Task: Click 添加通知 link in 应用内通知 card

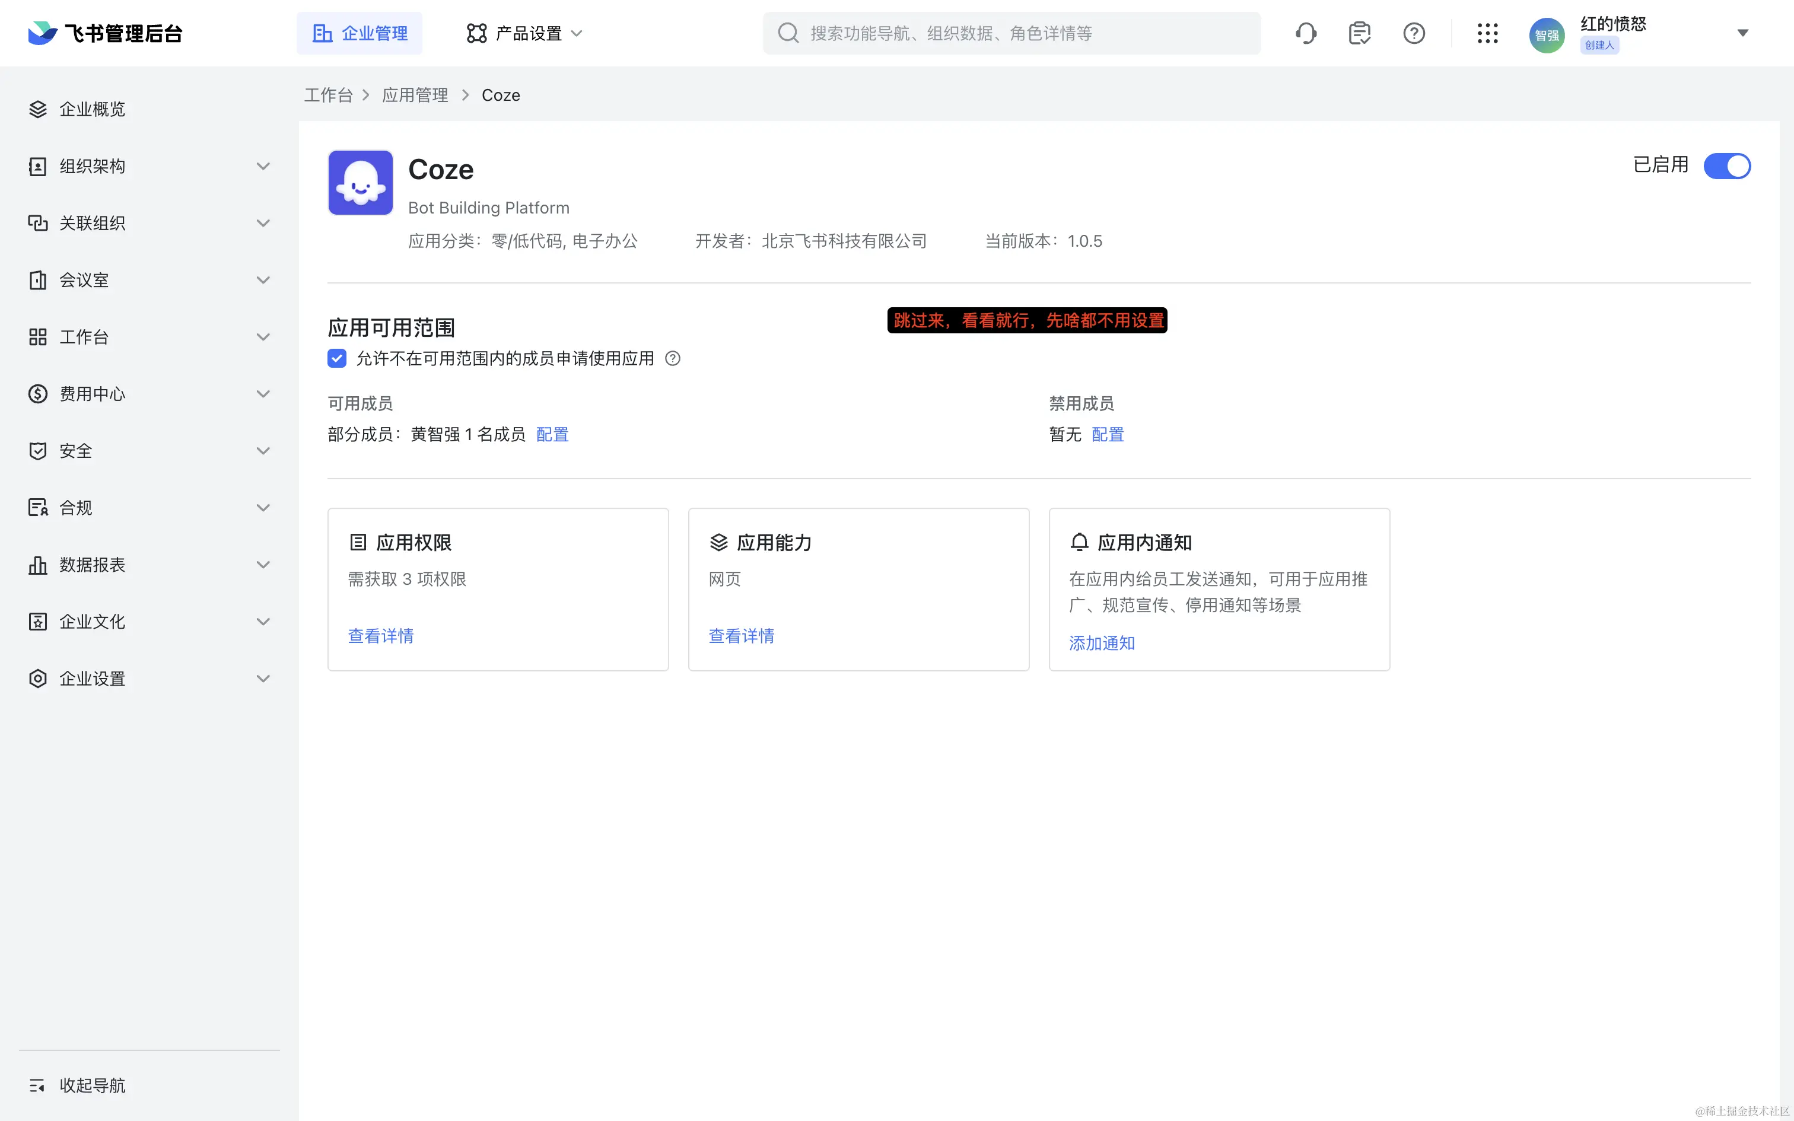Action: (1102, 644)
